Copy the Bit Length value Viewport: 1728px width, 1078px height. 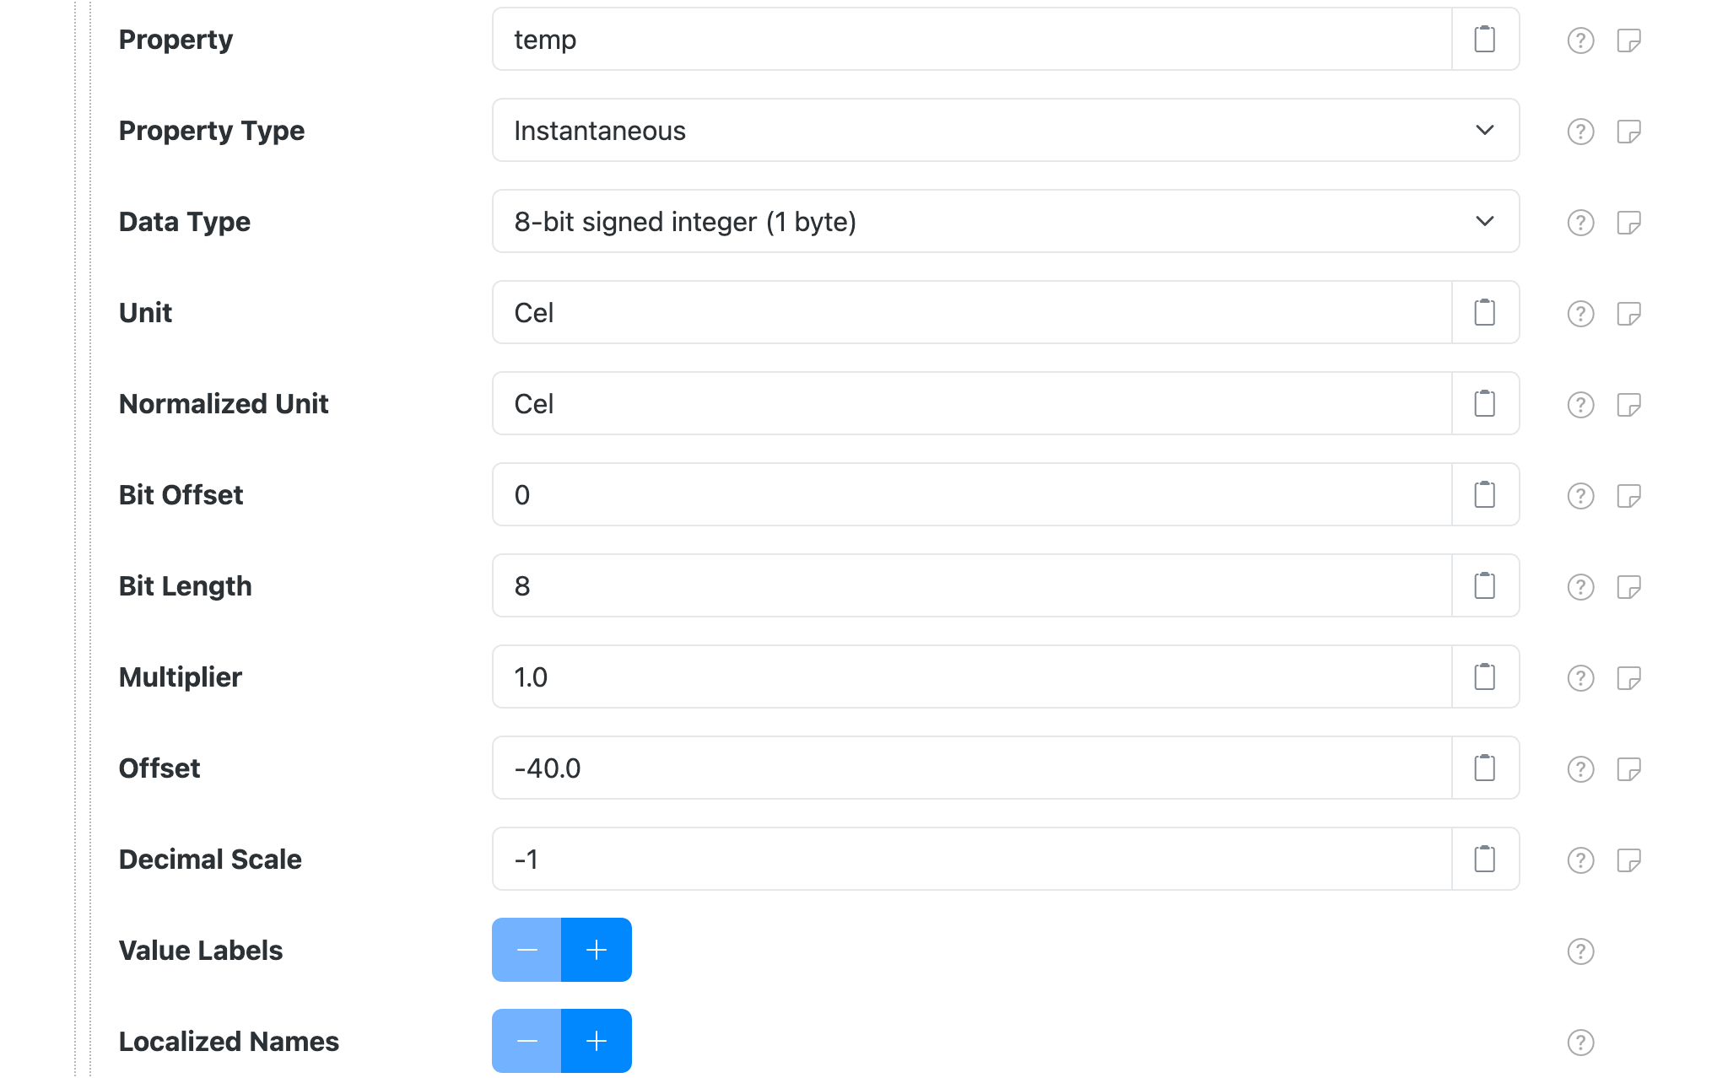1484,585
